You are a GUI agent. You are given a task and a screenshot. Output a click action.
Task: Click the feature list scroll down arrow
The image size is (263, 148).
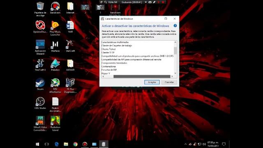175,73
